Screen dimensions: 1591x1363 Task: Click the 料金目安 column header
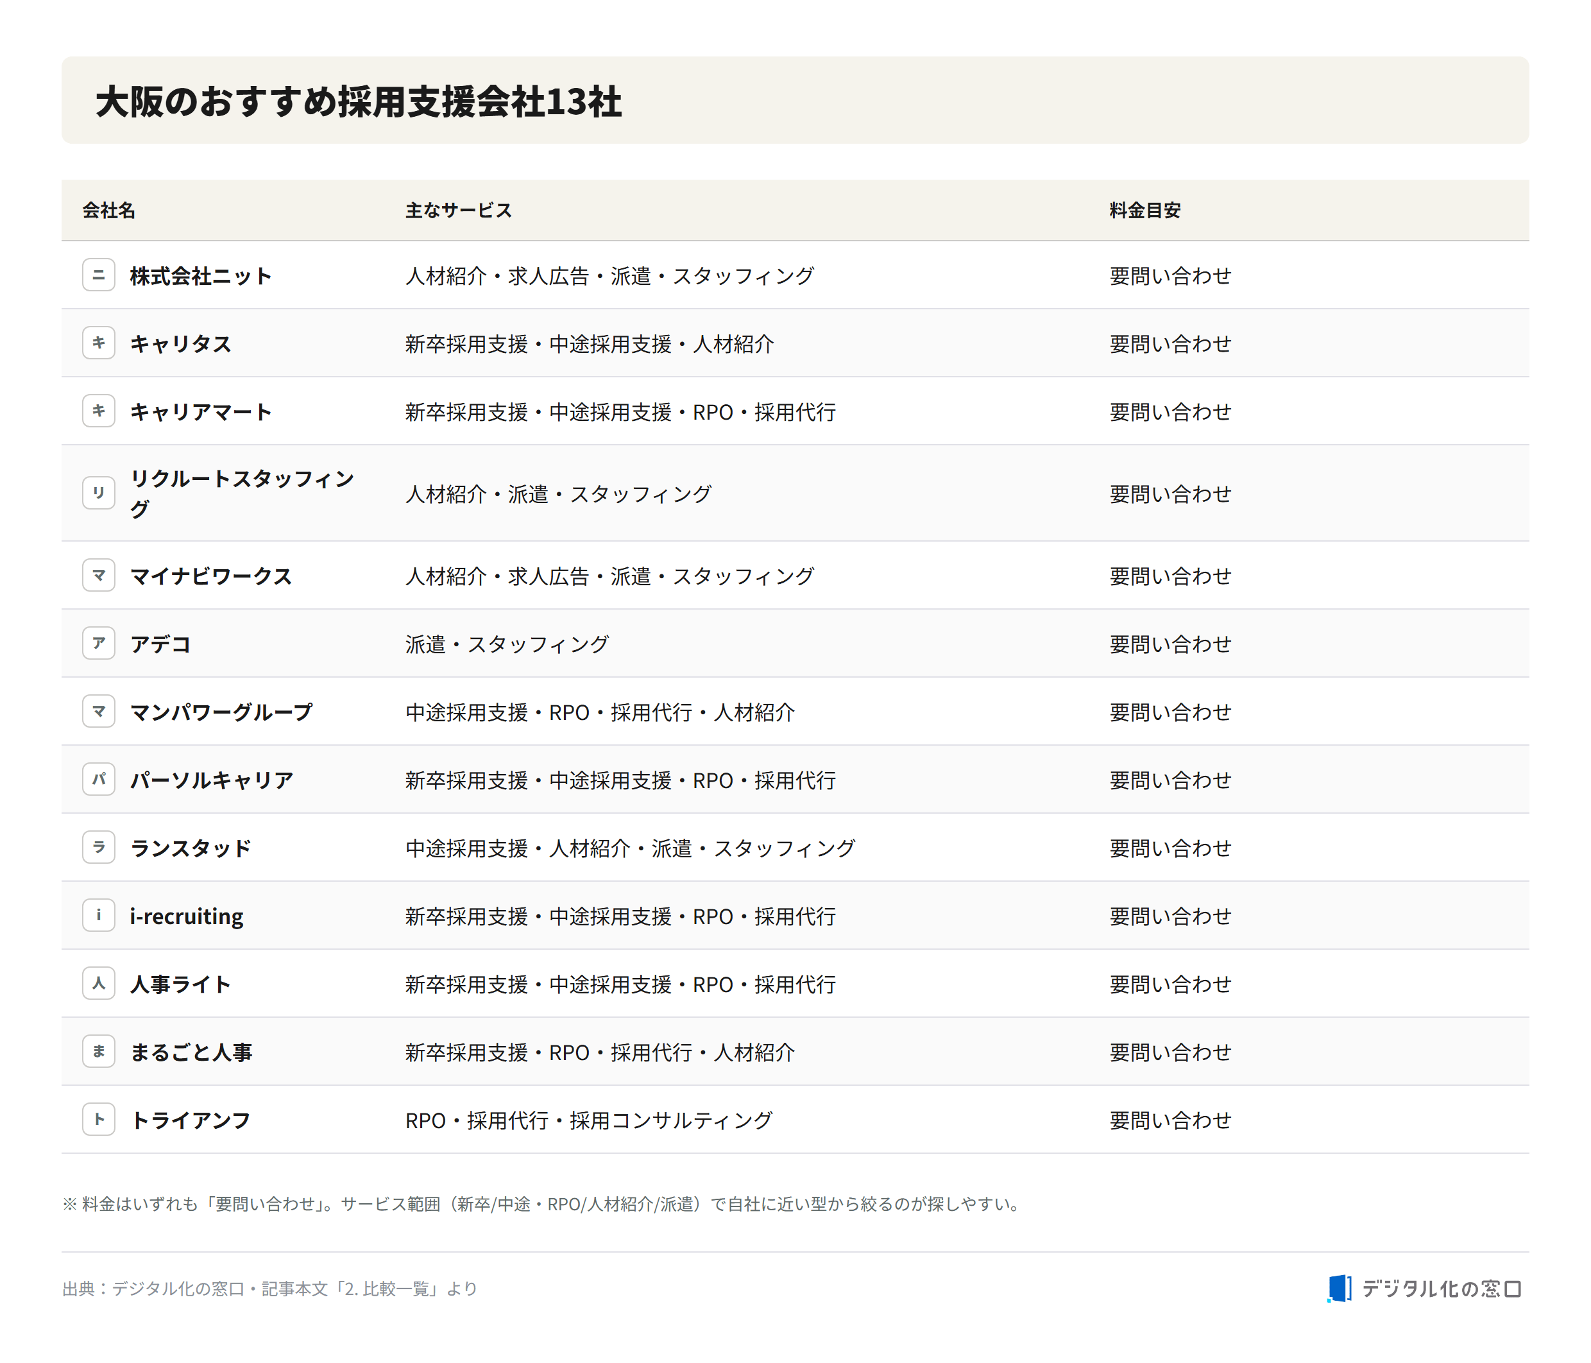pos(1145,210)
